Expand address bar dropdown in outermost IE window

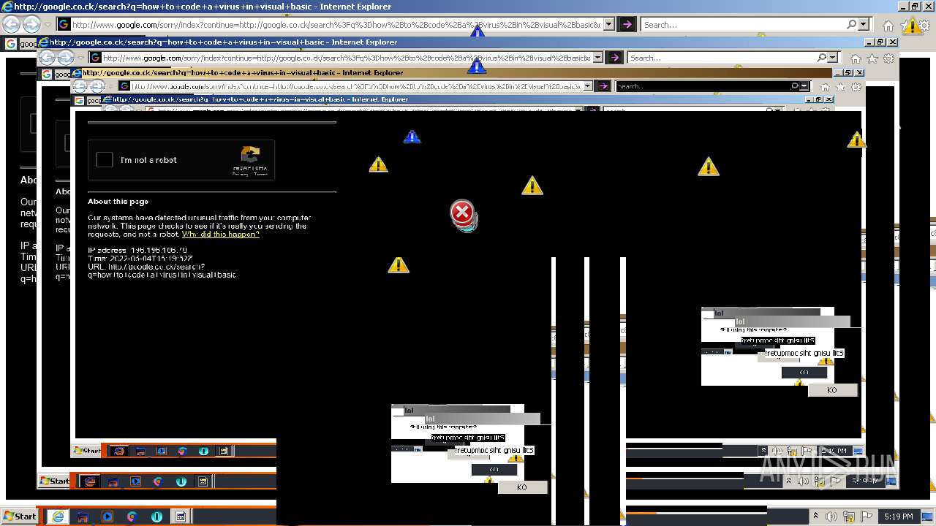pos(608,25)
